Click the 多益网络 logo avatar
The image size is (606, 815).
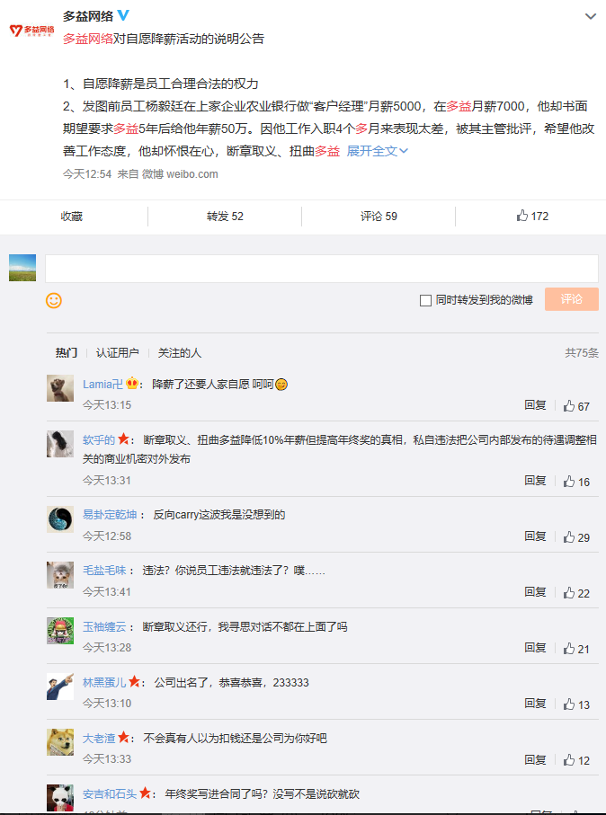(x=31, y=31)
